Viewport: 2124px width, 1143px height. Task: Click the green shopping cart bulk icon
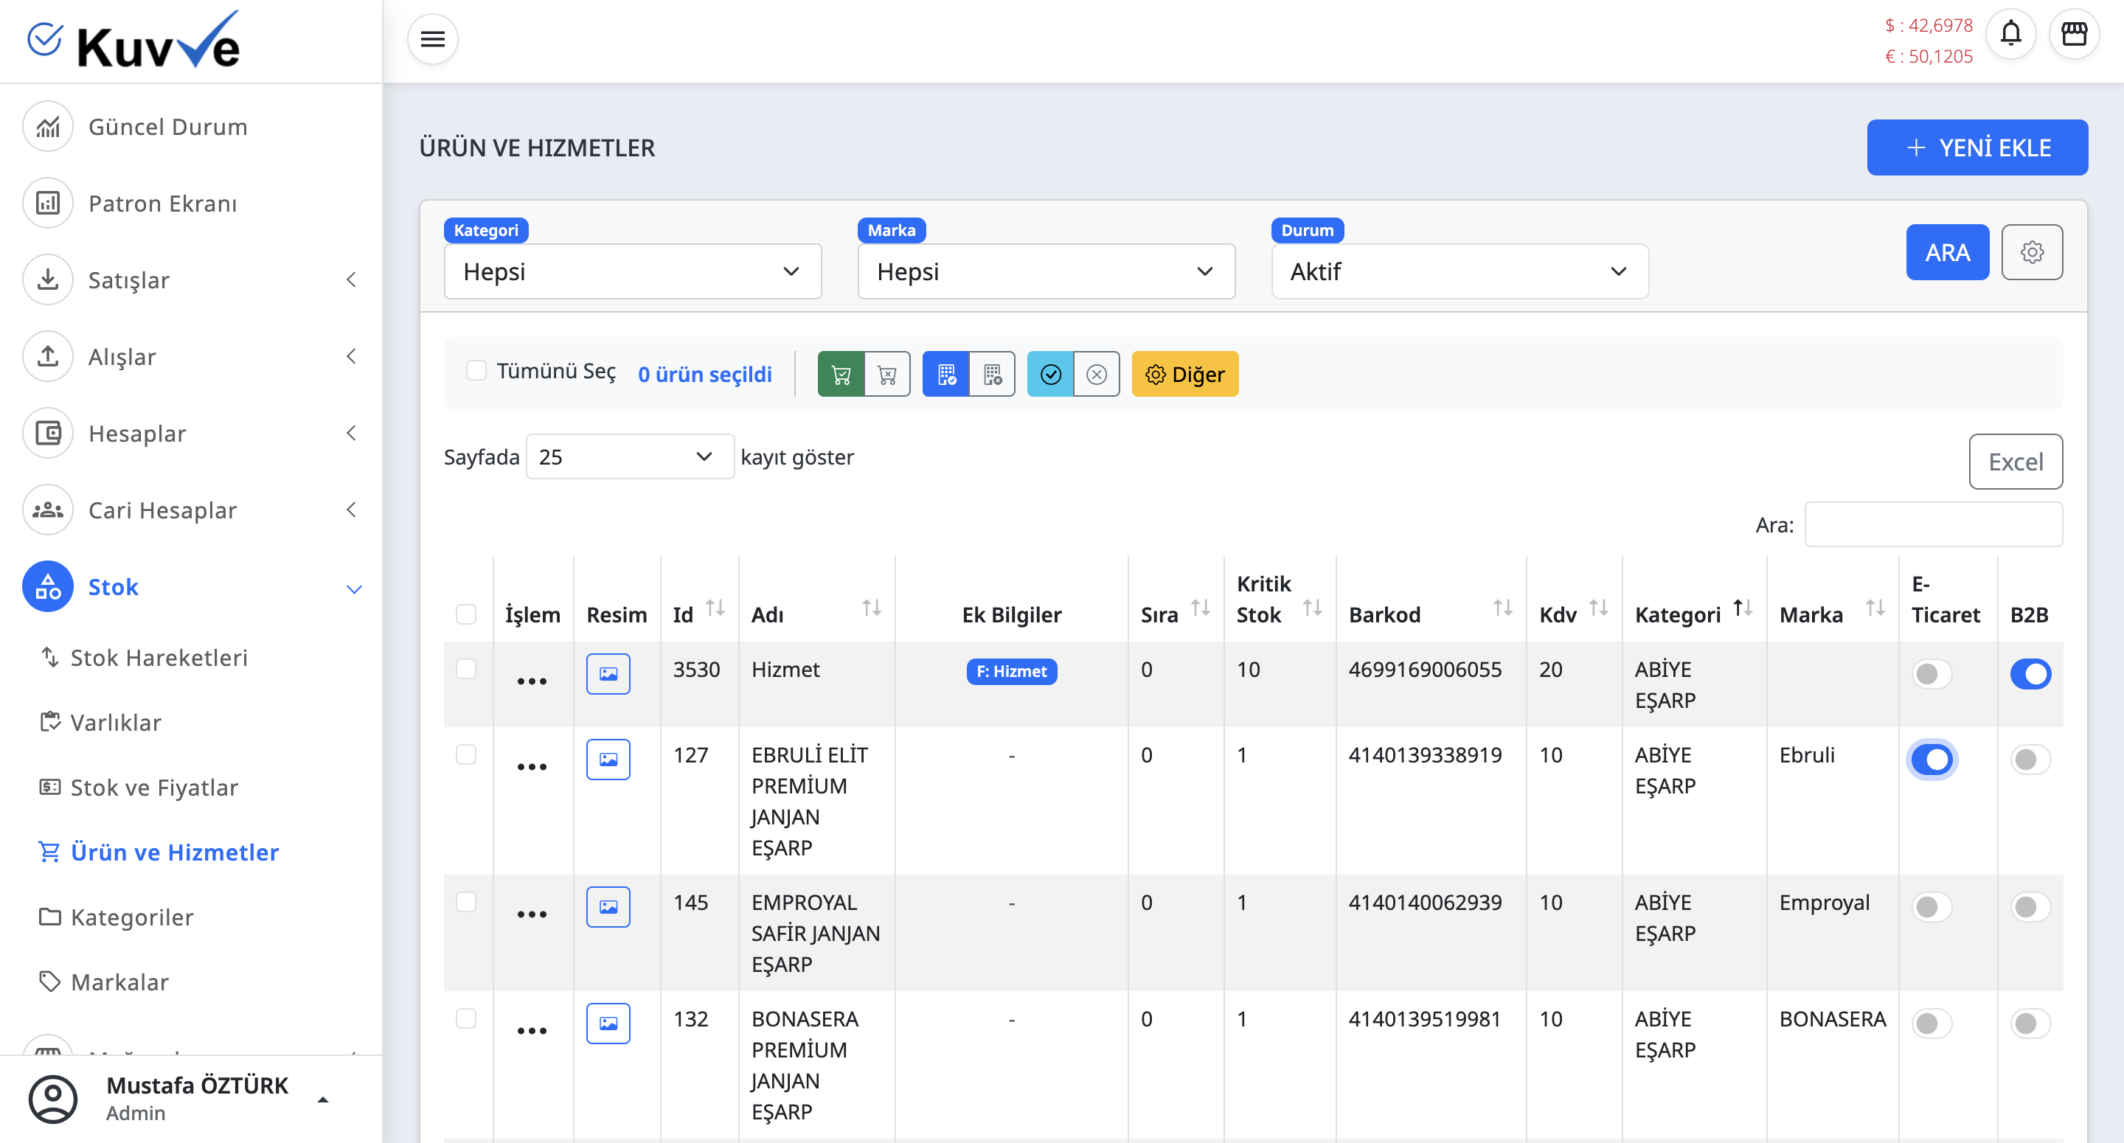(x=840, y=375)
